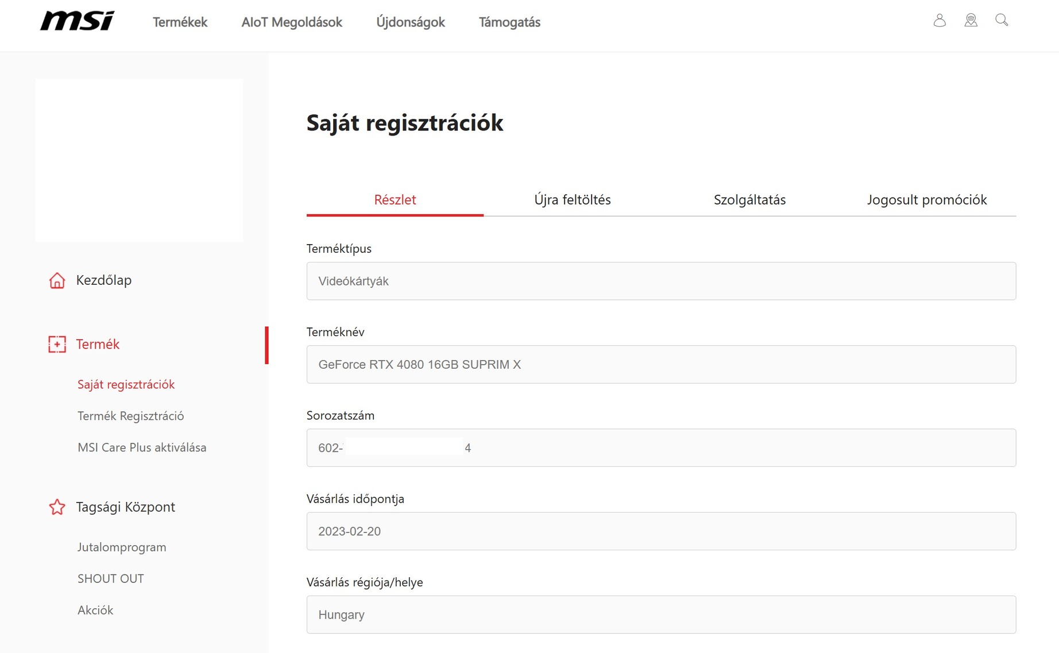Go to Termék Regisztráció
Screen dimensions: 1059x653
[131, 416]
